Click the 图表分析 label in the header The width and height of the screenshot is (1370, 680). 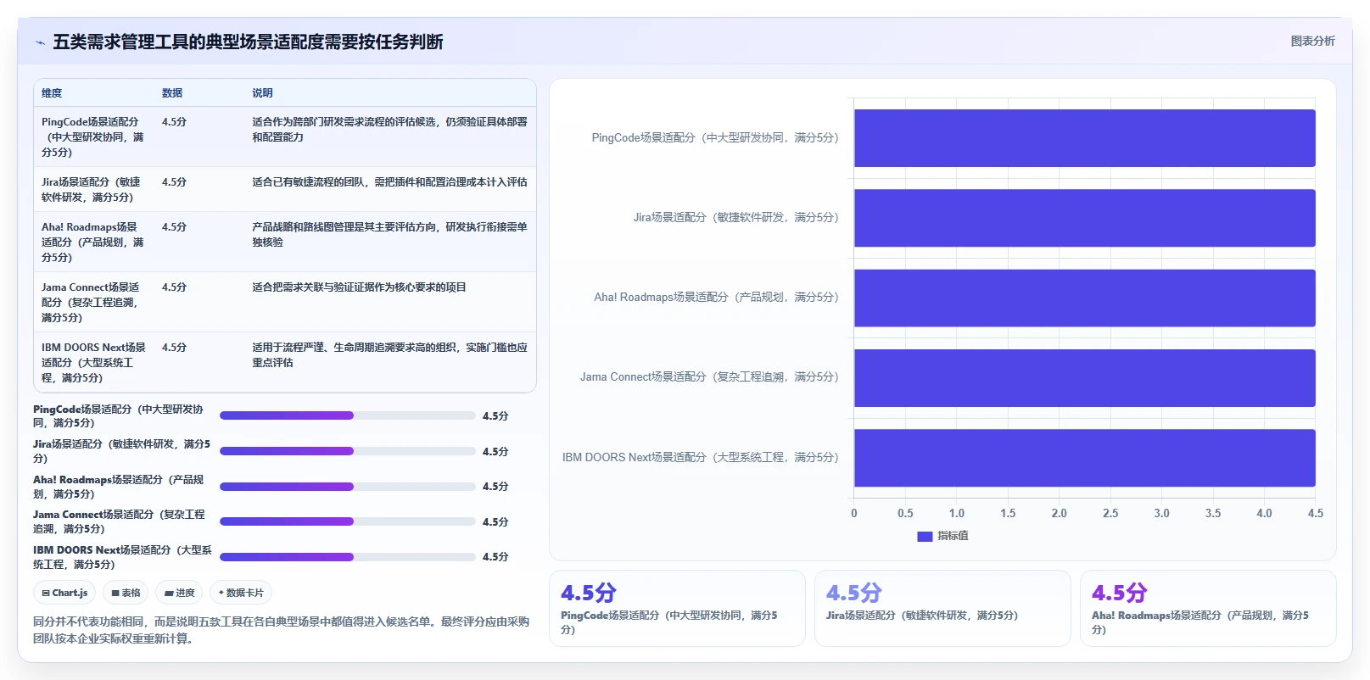(x=1312, y=41)
